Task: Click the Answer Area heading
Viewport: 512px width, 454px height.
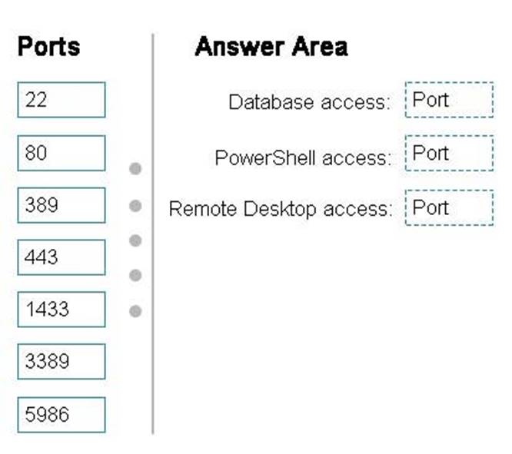Action: click(271, 47)
